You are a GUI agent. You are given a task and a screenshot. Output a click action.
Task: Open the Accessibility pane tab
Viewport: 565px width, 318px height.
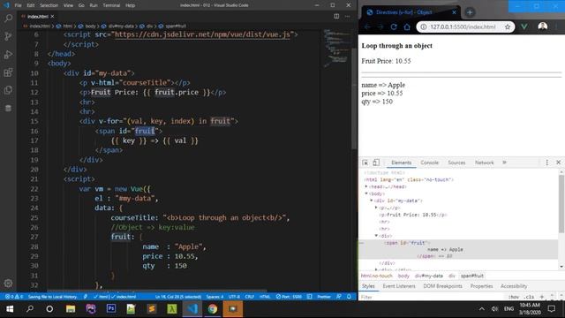[x=514, y=286]
